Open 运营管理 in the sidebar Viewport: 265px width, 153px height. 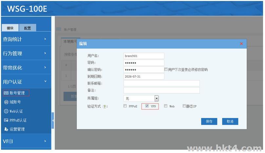pyautogui.click(x=17, y=129)
